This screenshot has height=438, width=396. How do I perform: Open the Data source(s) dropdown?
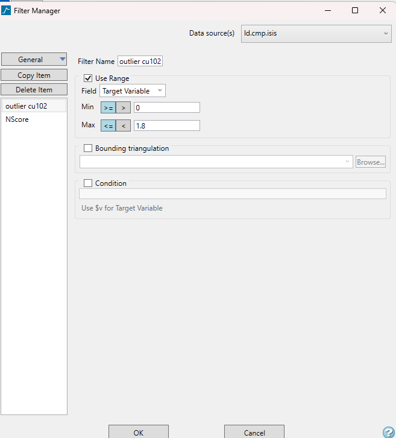pyautogui.click(x=316, y=34)
